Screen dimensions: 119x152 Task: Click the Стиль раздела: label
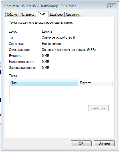[x=20, y=50]
